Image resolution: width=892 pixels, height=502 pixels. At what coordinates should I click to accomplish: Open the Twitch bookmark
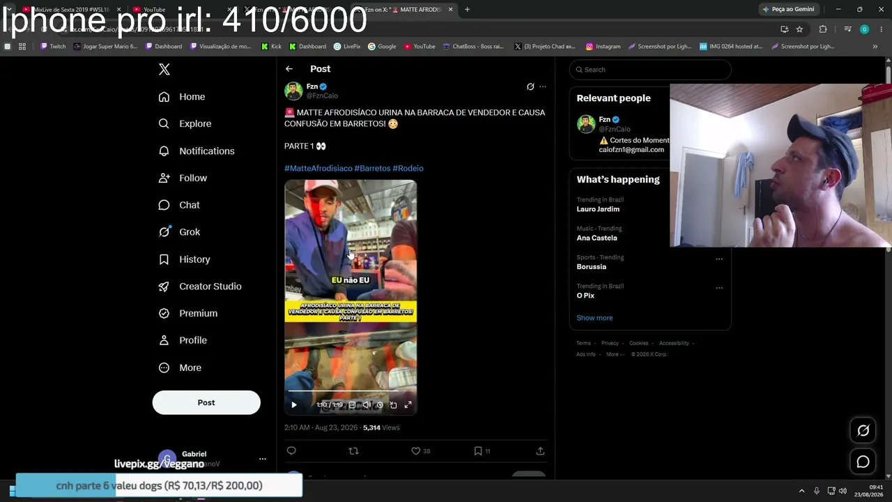[x=53, y=47]
